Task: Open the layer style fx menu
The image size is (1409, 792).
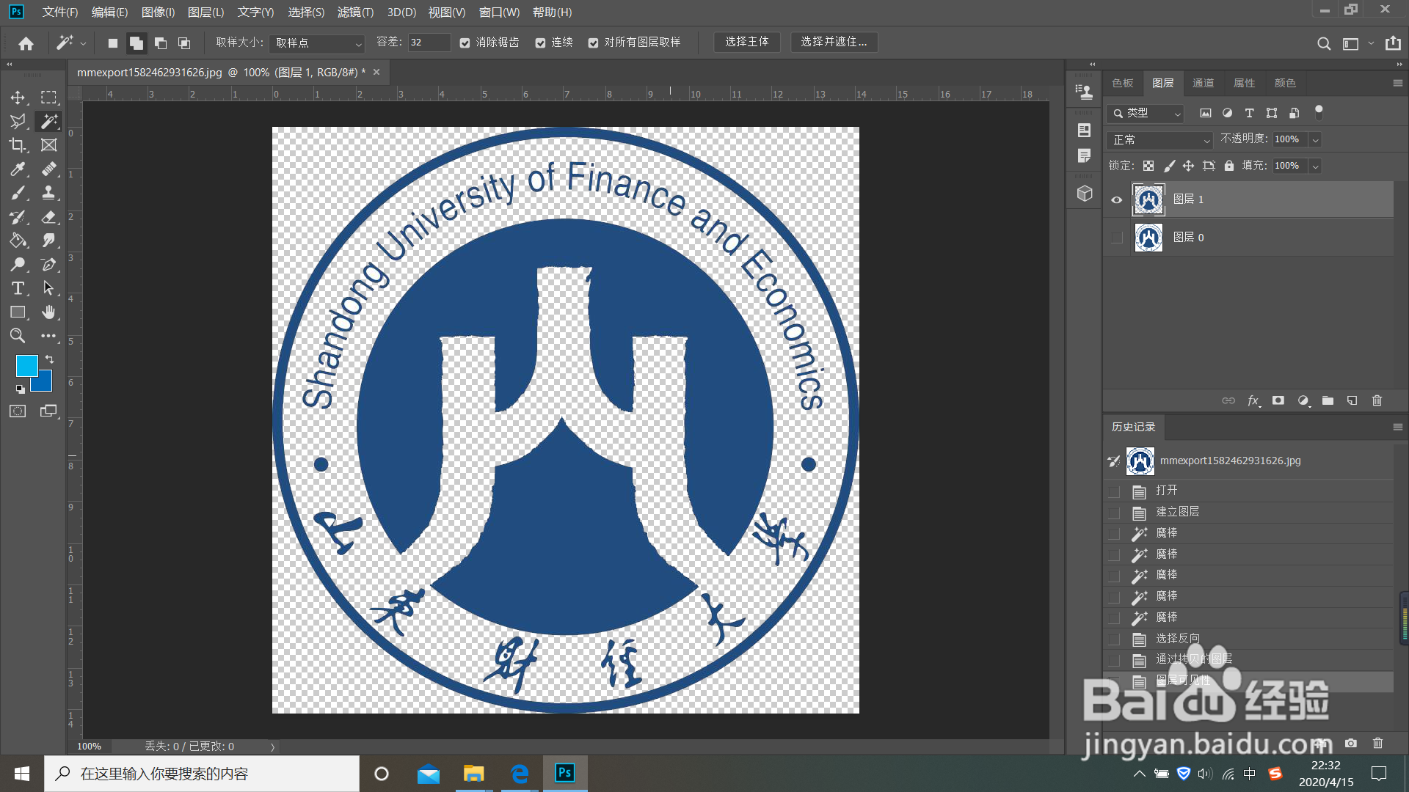Action: (1253, 400)
